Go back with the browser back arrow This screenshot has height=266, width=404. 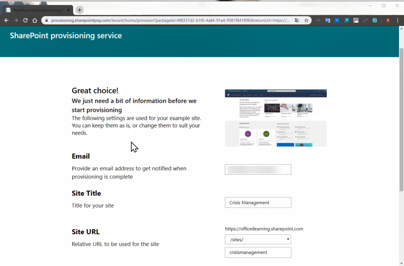pyautogui.click(x=7, y=20)
